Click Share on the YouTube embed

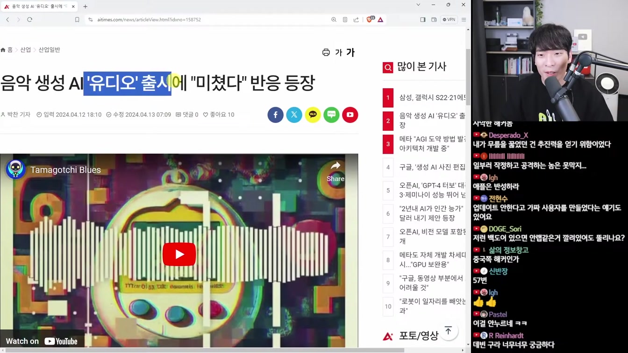(x=335, y=171)
